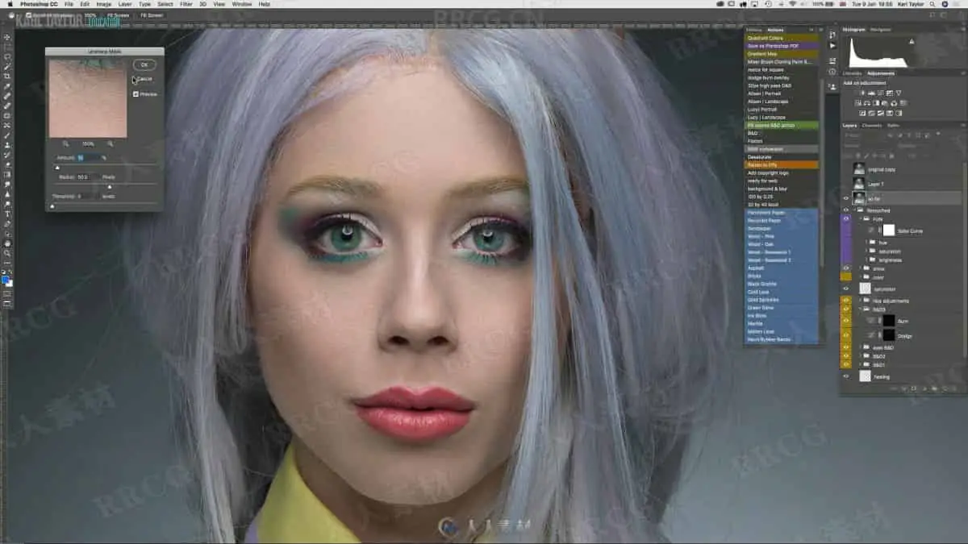Expand the B&D2 group
Image resolution: width=968 pixels, height=544 pixels.
(x=861, y=355)
